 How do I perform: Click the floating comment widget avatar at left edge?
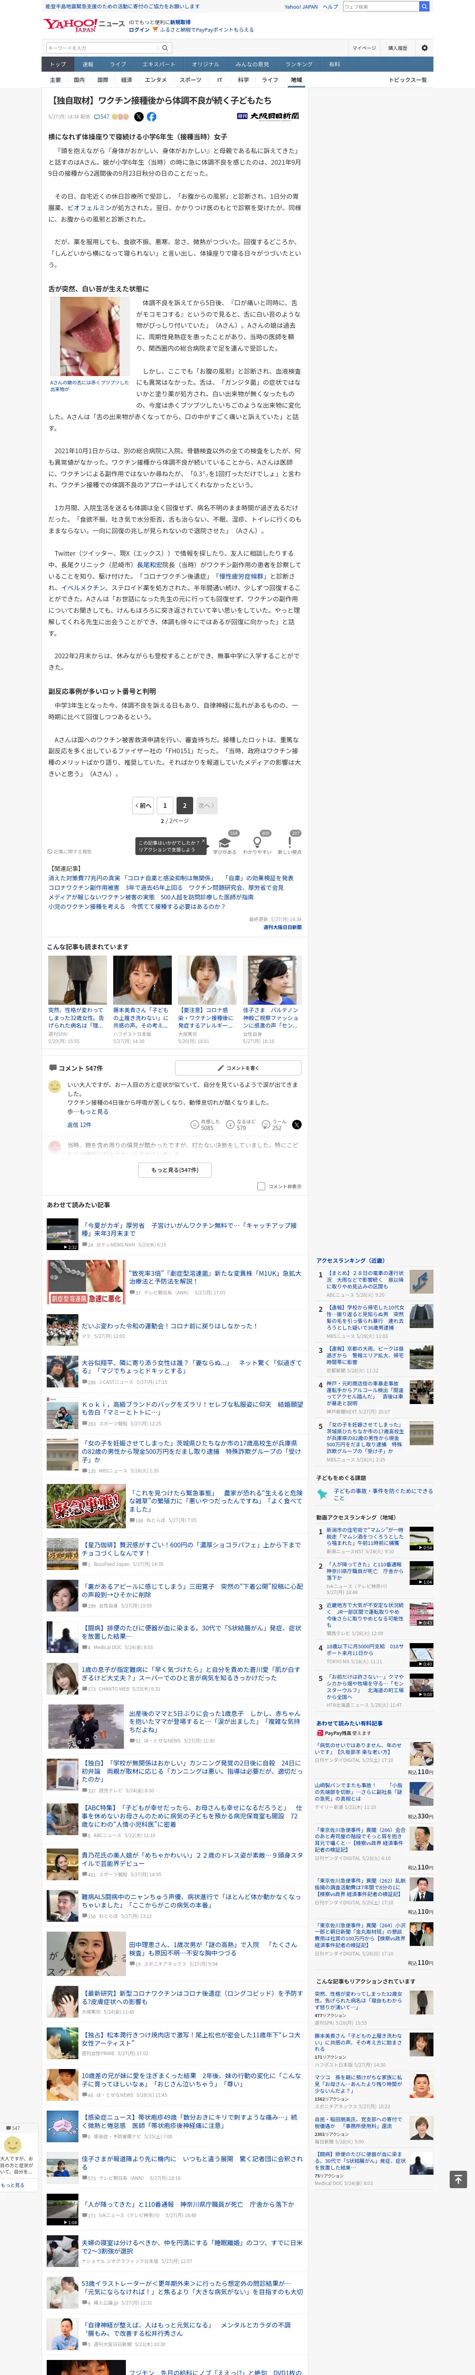(13, 2145)
